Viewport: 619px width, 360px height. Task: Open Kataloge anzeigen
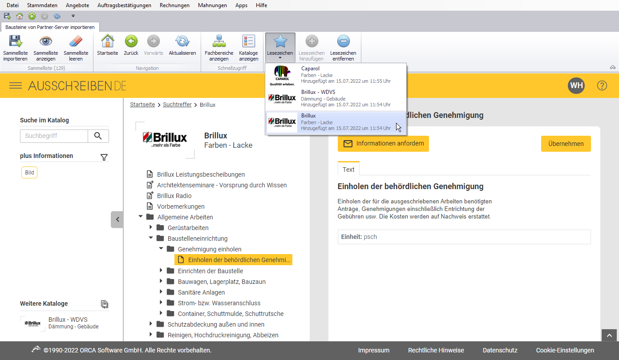point(248,48)
